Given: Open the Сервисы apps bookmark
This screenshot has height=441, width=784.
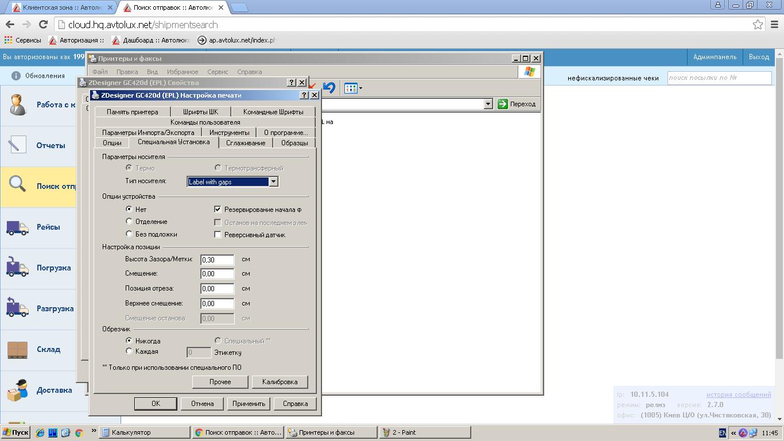Looking at the screenshot, I should (22, 40).
